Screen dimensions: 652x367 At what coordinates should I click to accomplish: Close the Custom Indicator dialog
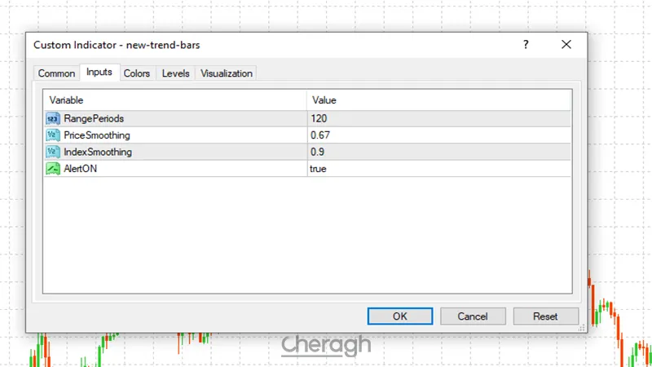566,46
